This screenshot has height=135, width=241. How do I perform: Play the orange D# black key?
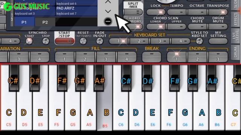[34, 78]
